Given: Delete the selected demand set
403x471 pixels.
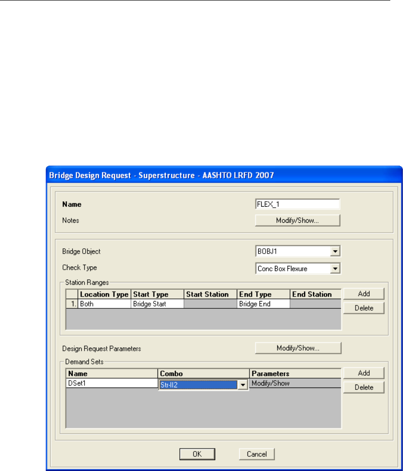Looking at the screenshot, I should pyautogui.click(x=363, y=387).
